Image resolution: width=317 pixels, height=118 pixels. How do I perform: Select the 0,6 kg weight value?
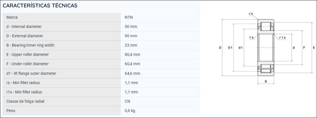pyautogui.click(x=130, y=111)
